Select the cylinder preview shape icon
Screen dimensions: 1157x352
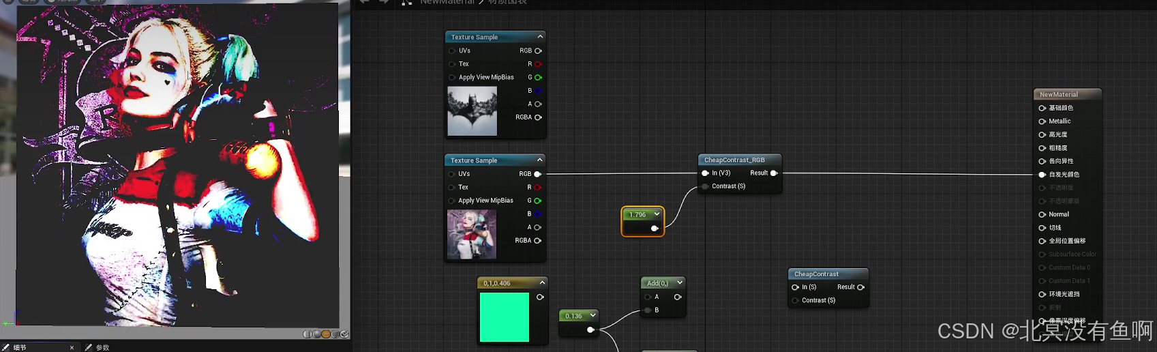click(307, 334)
